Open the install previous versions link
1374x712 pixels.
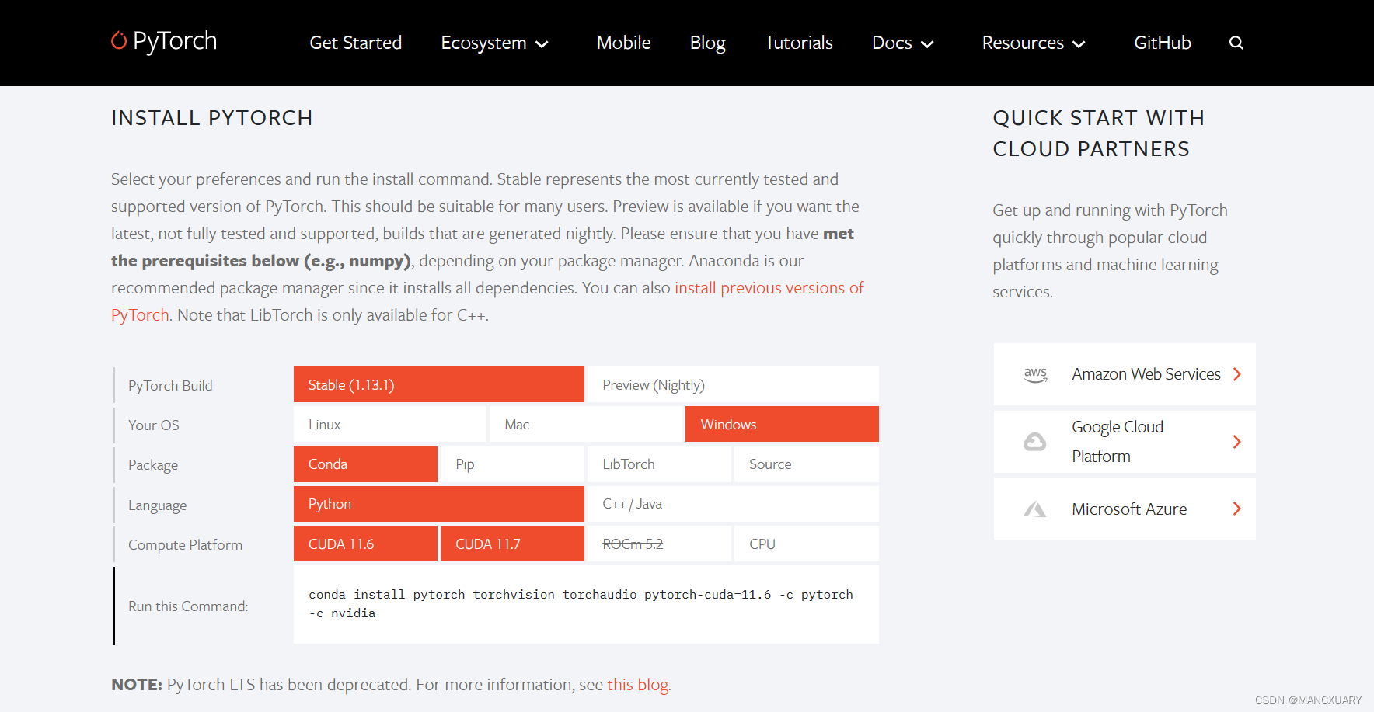coord(769,288)
